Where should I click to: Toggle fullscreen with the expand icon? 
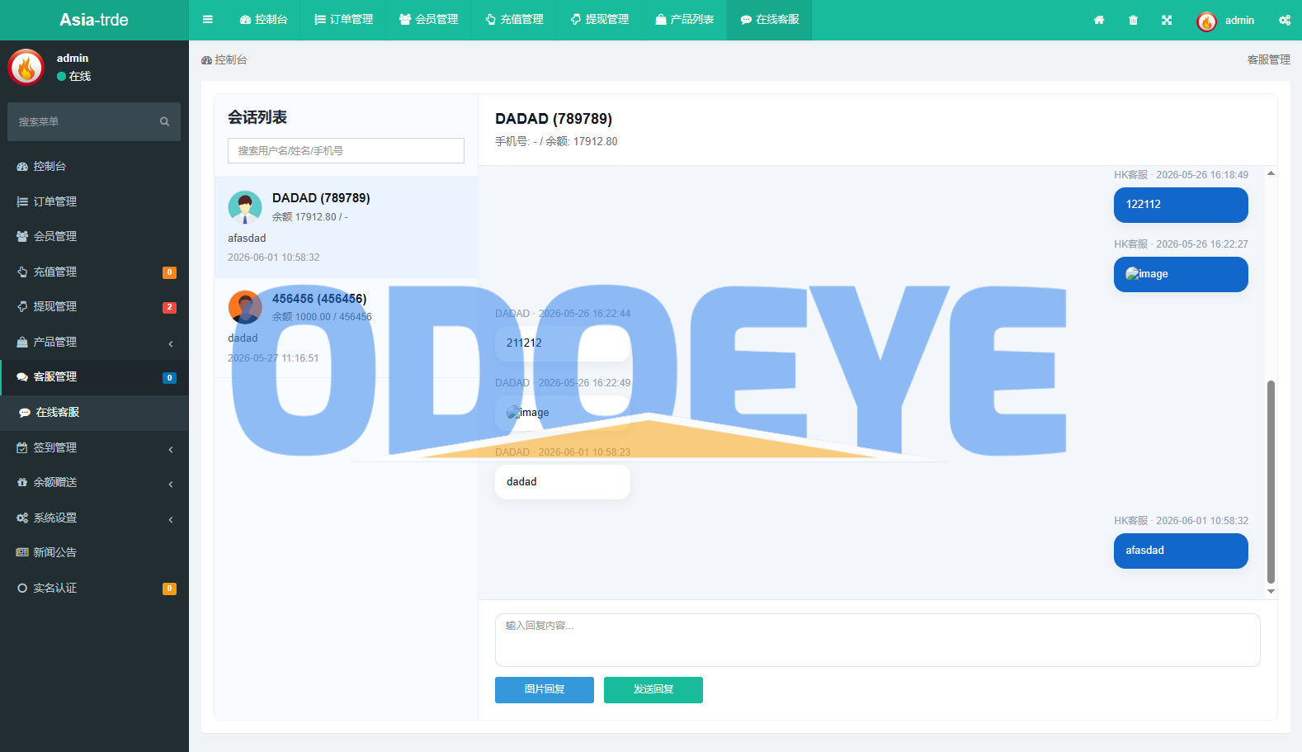click(1167, 20)
